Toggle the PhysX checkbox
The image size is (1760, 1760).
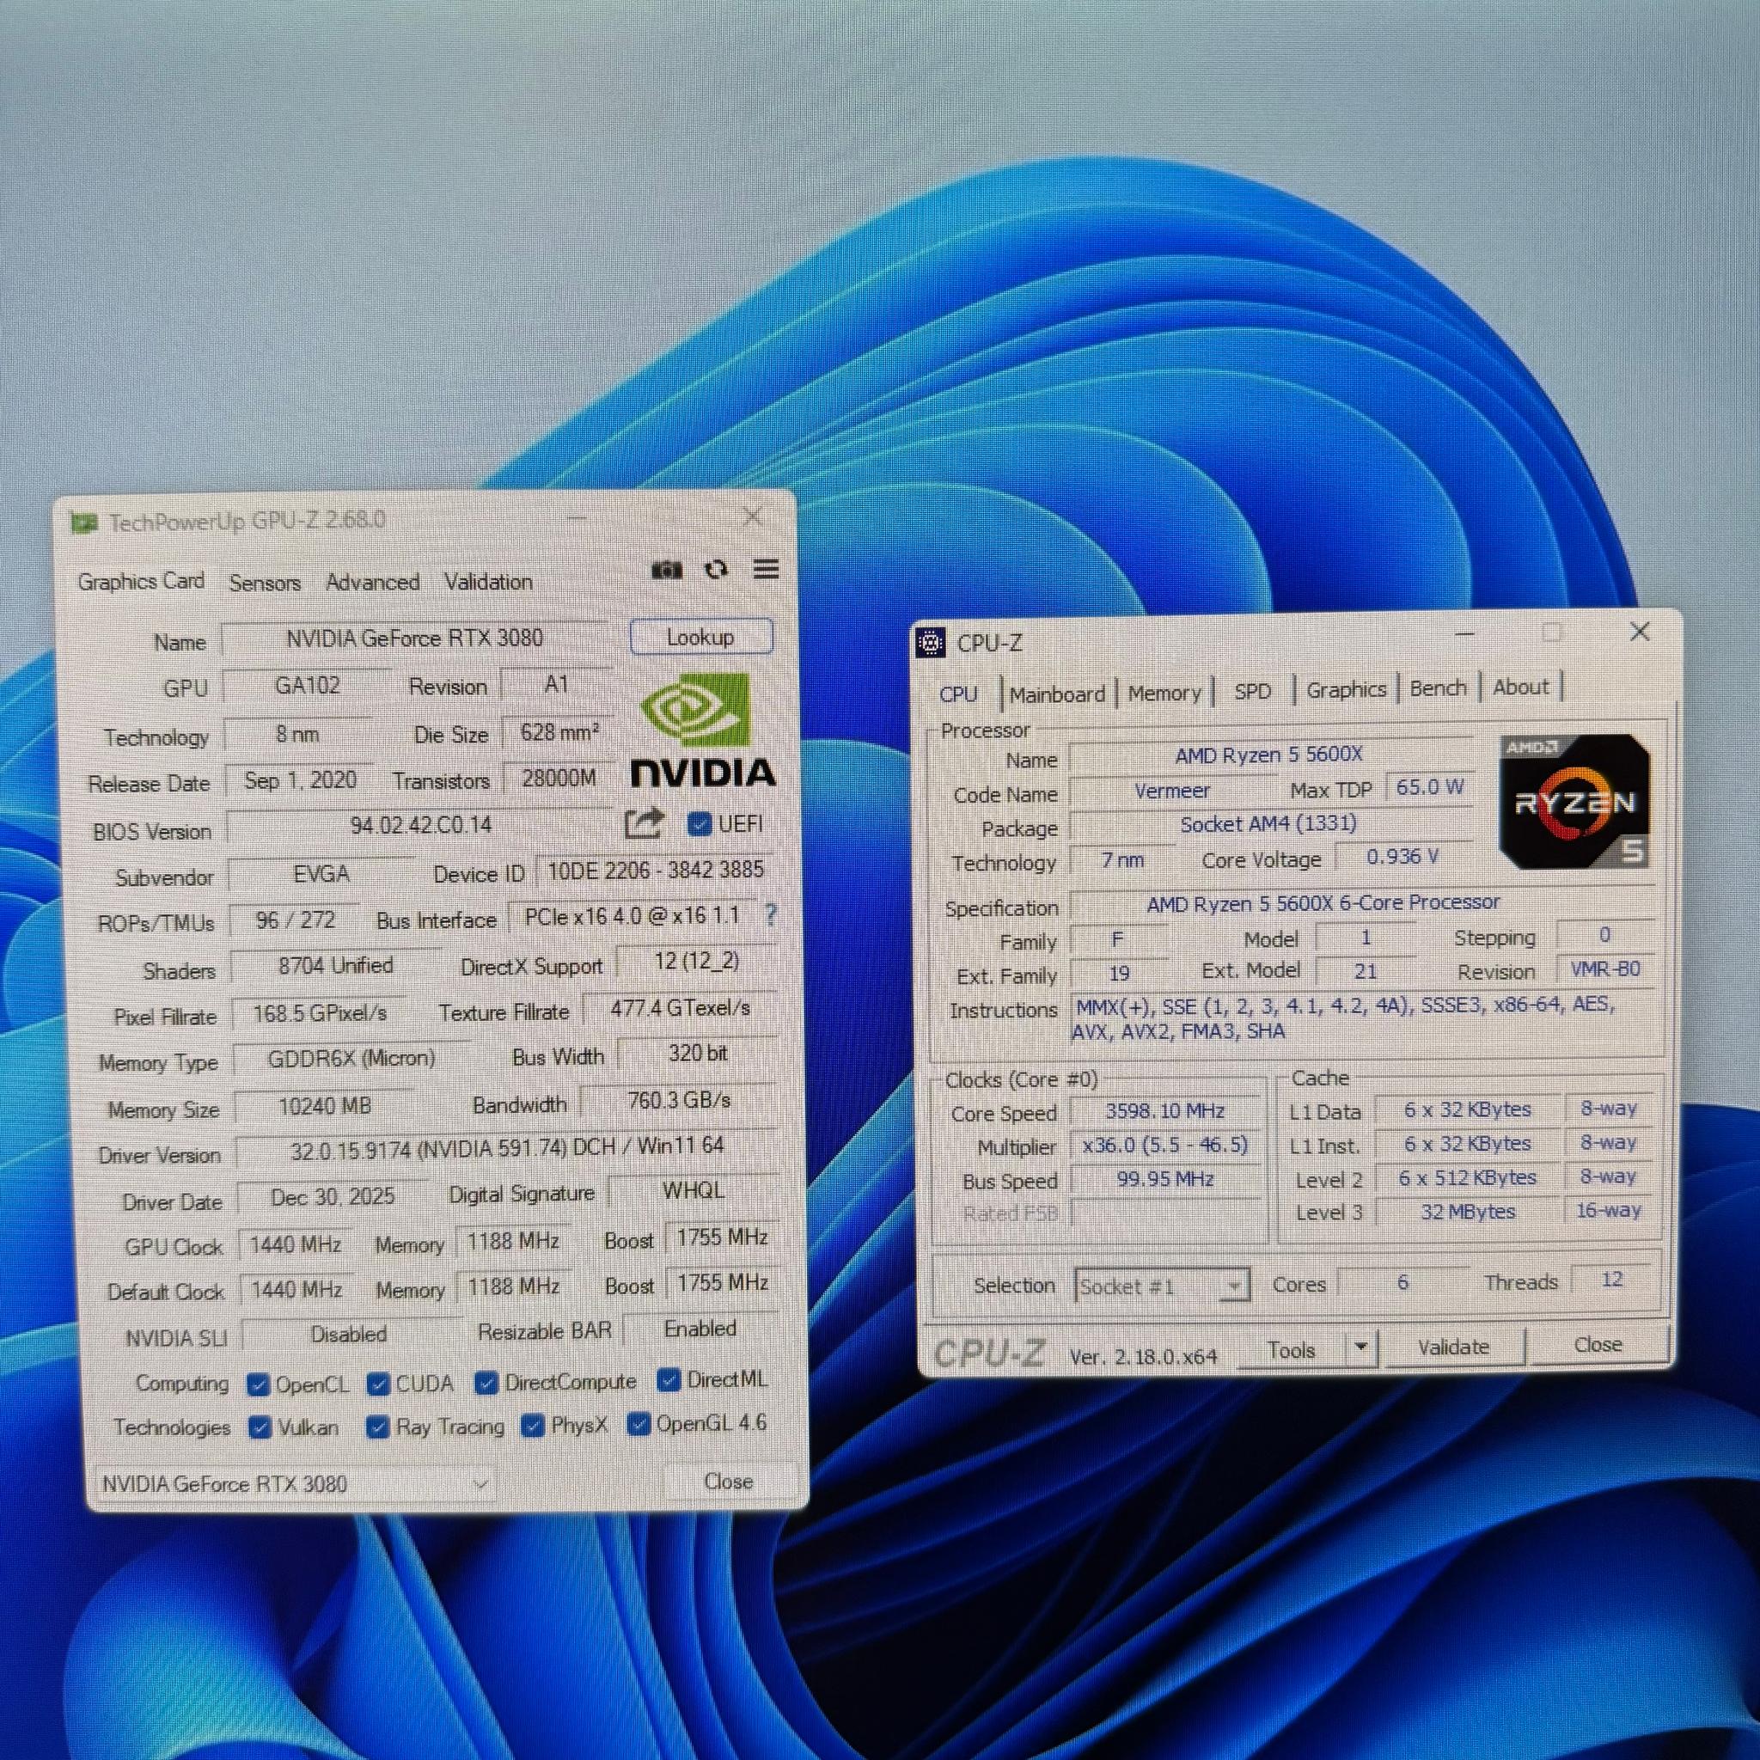(533, 1425)
